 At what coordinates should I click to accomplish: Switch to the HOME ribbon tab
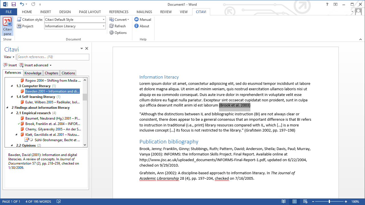point(27,12)
